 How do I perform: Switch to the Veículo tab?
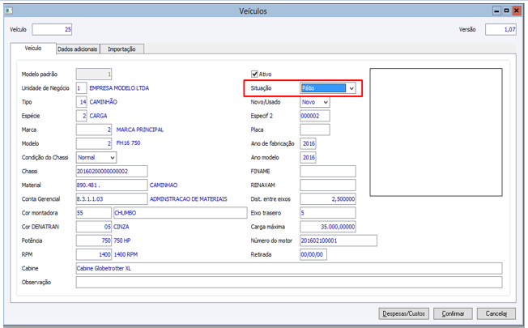point(33,48)
